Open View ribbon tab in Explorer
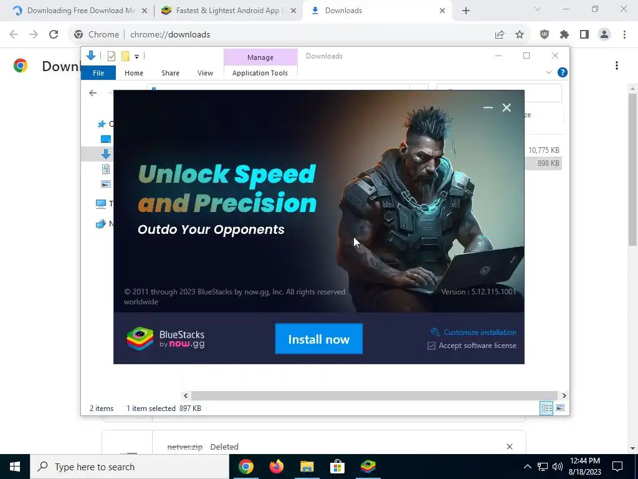638x479 pixels. coord(205,73)
